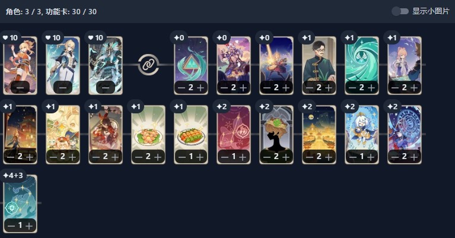Remove one fried meatball dish card
This screenshot has height=238, width=455.
pos(139,157)
